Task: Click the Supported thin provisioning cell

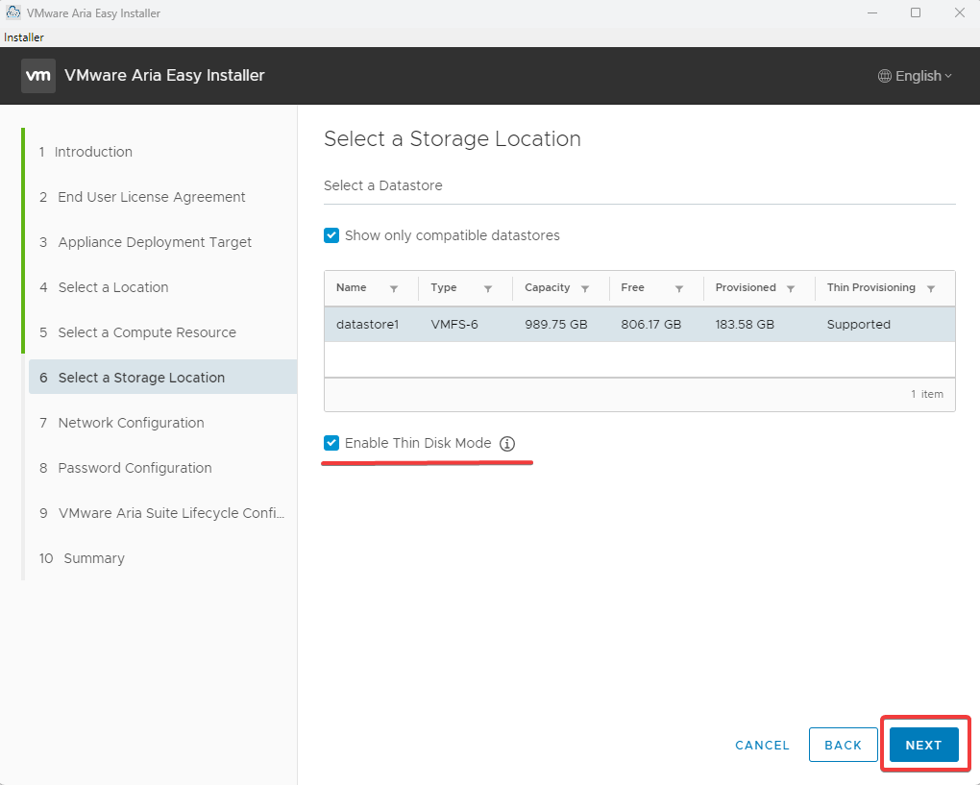Action: point(859,325)
